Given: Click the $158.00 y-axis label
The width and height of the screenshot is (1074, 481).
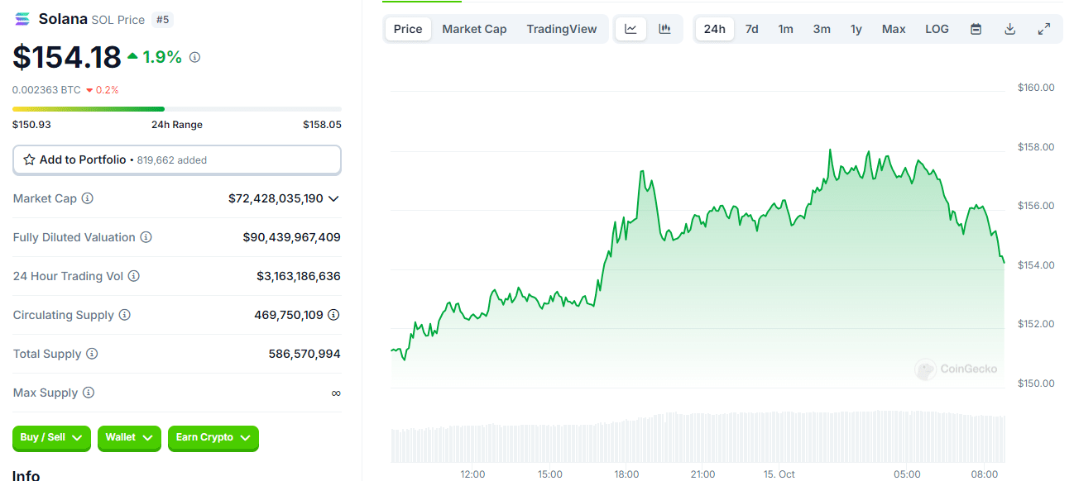Looking at the screenshot, I should click(x=1036, y=147).
